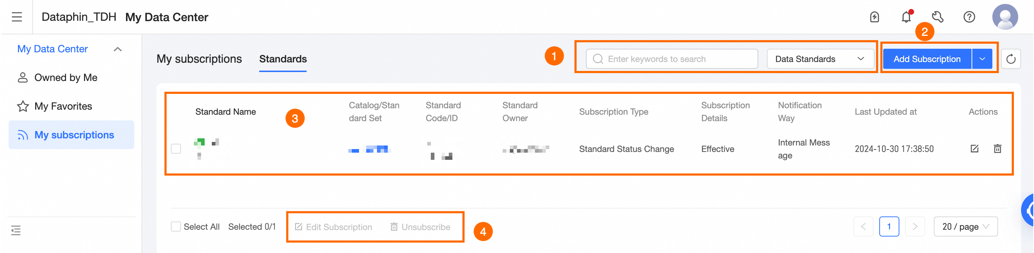The width and height of the screenshot is (1034, 253).
Task: Open the hamburger navigation menu
Action: [17, 17]
